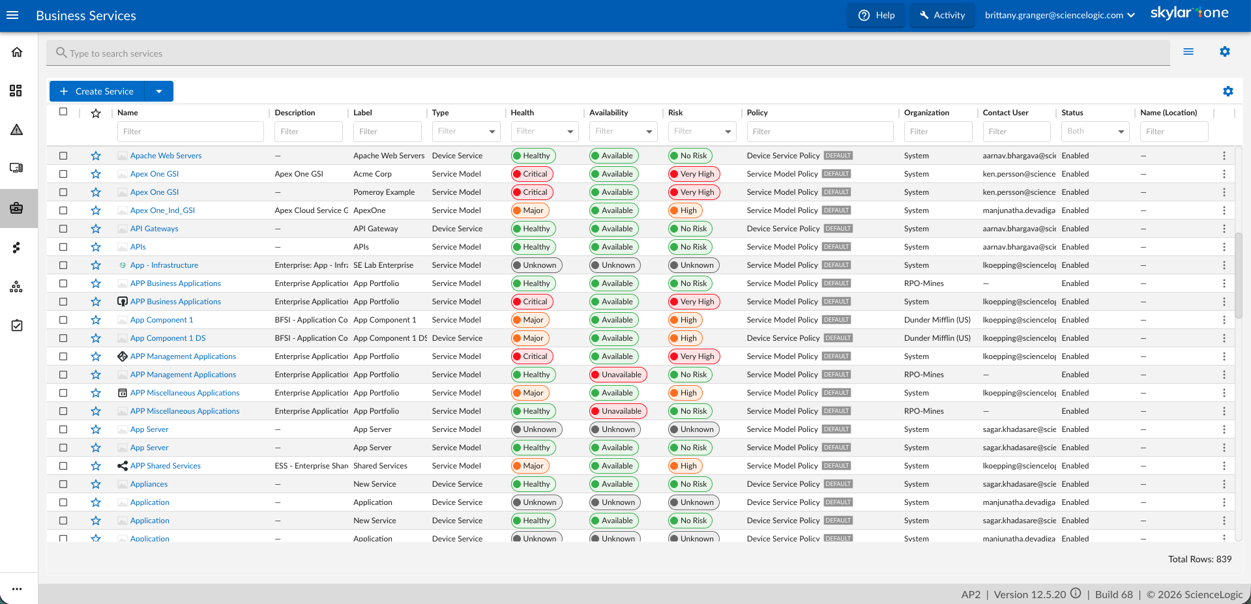Click the list view icon beside search
Screen dimensions: 1251x604
coord(1188,51)
